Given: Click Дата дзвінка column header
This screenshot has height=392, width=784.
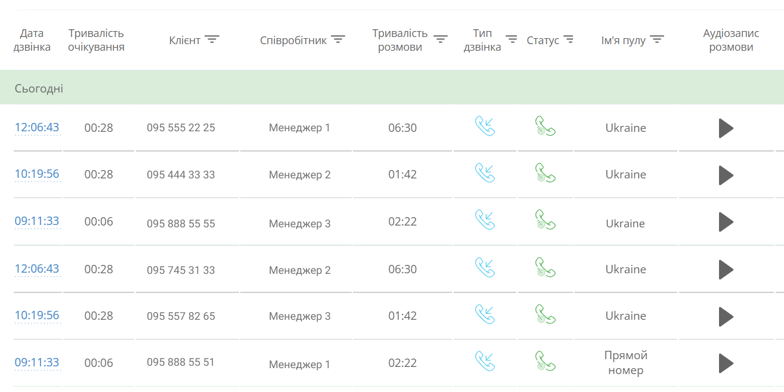Looking at the screenshot, I should 32,40.
